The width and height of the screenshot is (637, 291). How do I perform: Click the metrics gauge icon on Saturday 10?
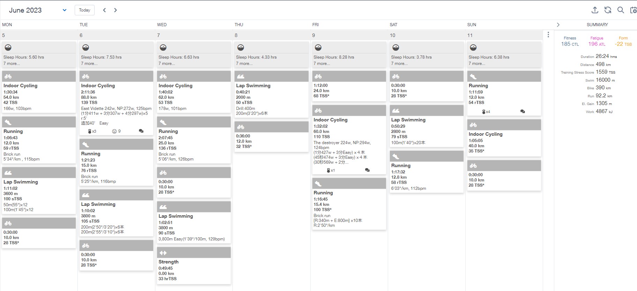395,47
